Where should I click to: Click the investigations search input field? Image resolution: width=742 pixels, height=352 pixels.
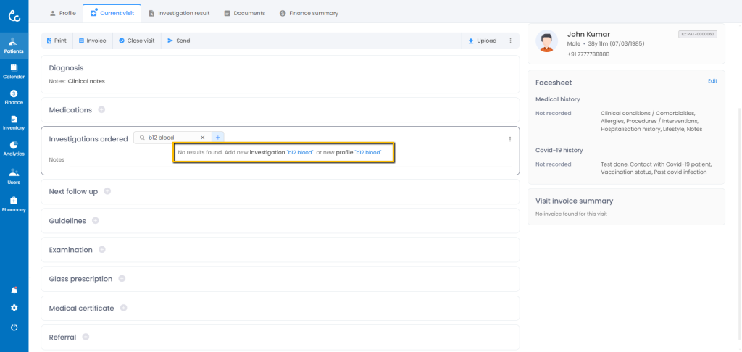171,138
